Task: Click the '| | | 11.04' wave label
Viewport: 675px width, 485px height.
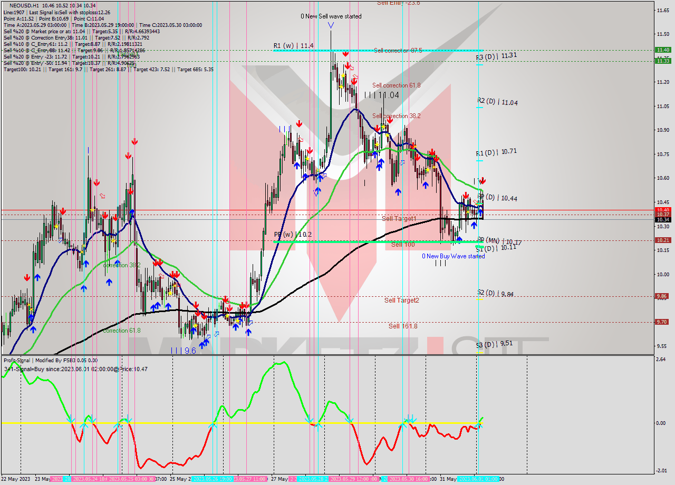Action: pyautogui.click(x=382, y=95)
